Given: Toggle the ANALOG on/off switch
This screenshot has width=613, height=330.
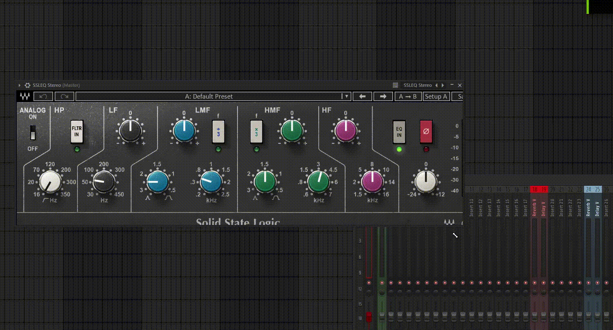Looking at the screenshot, I should tap(33, 132).
